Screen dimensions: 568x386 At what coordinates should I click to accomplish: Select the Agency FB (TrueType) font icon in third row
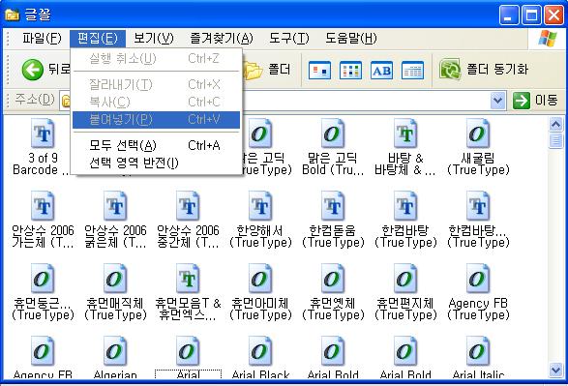[478, 279]
